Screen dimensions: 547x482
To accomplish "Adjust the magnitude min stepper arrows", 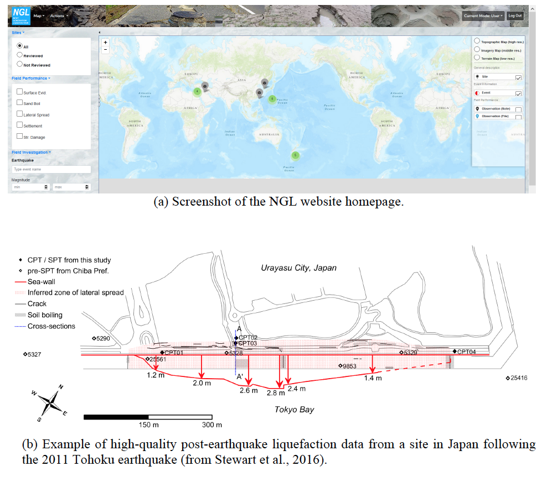I will [46, 187].
